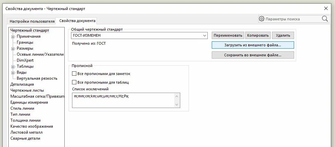Viewport: 335px width, 147px height.
Task: Select the Свойства документа tab
Action: click(x=77, y=21)
